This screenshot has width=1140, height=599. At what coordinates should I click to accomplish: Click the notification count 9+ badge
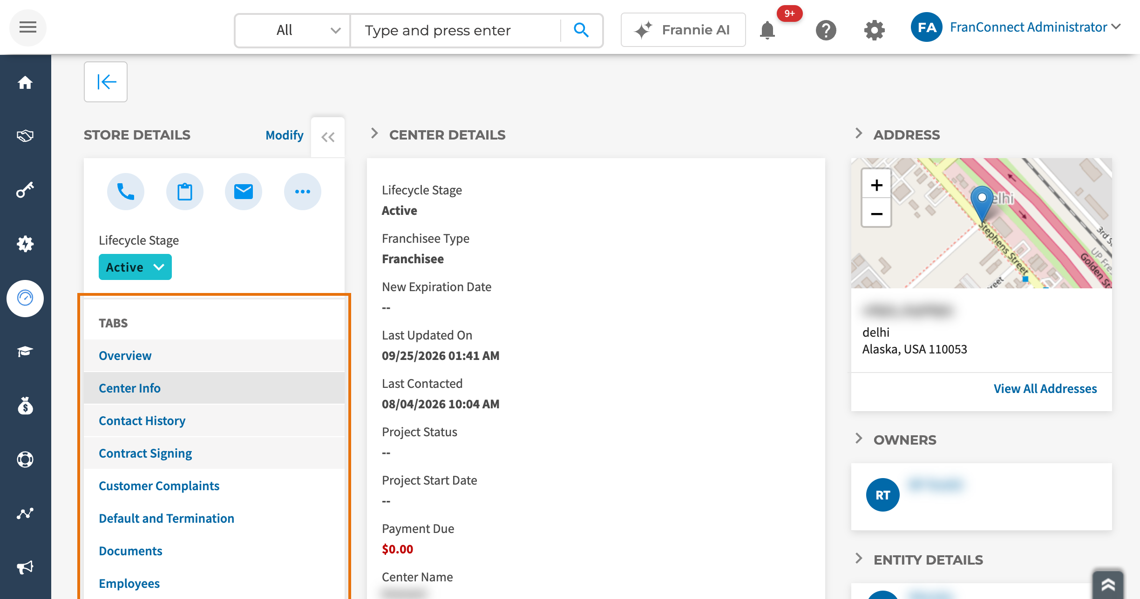point(789,13)
